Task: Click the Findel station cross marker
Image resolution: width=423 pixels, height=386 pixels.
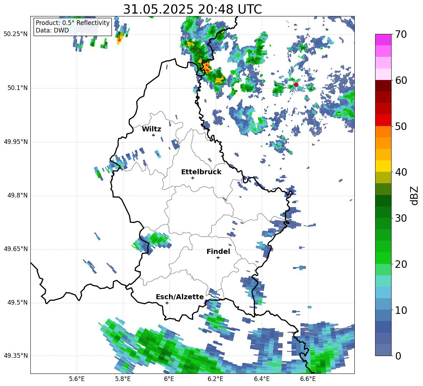Action: [x=218, y=258]
